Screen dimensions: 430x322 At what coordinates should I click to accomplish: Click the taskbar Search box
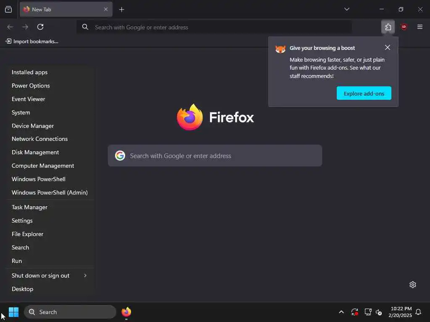coord(70,312)
